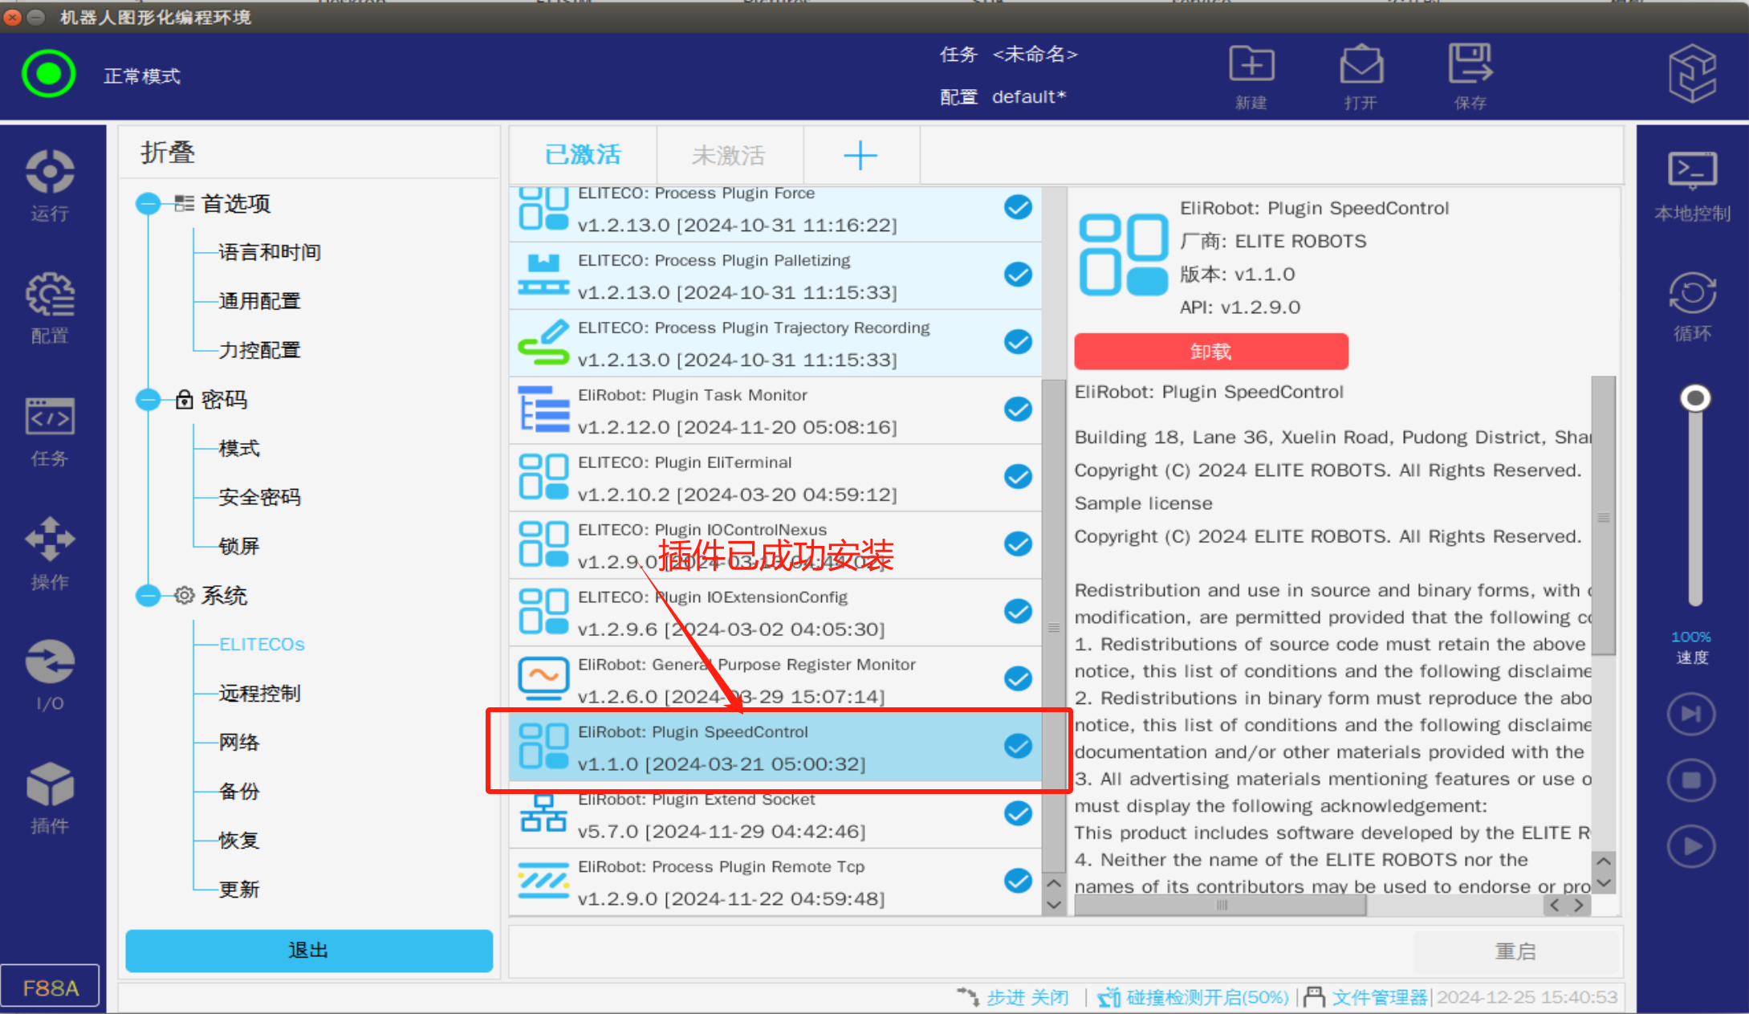The width and height of the screenshot is (1749, 1014).
Task: Click the Plugin Task Monitor icon
Action: 543,409
